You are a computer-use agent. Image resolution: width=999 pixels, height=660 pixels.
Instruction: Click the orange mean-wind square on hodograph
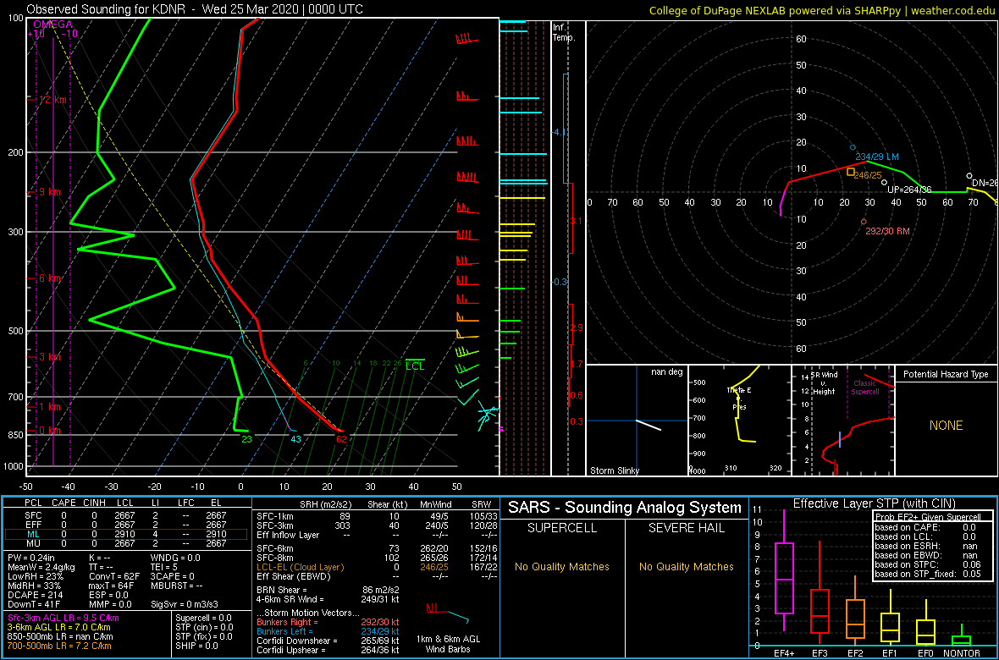[851, 172]
